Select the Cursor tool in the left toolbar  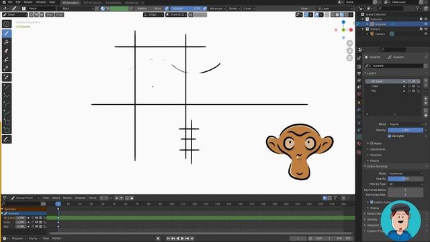coord(7,24)
